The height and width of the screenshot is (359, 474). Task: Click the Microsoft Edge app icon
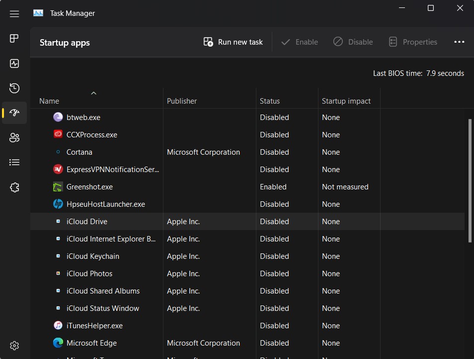[58, 343]
